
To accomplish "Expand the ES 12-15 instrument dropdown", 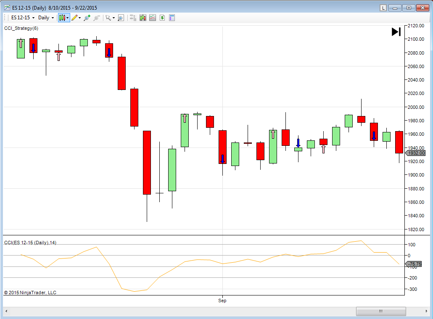I will coord(23,18).
